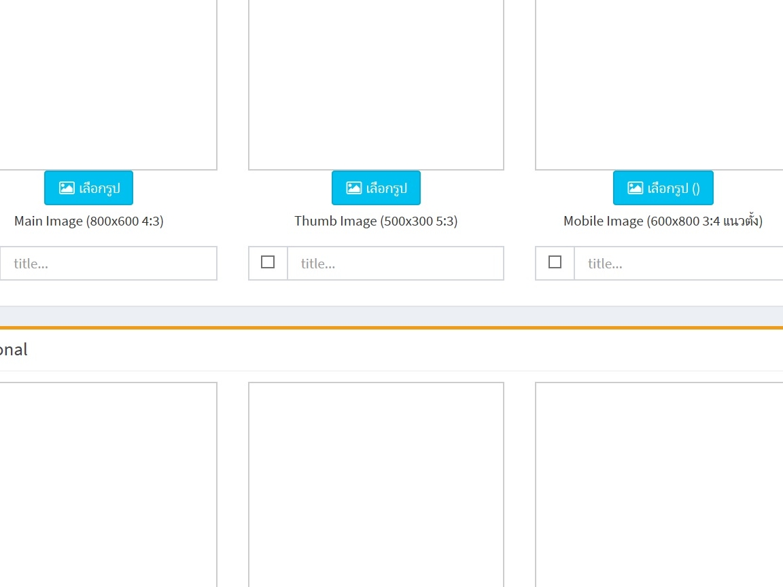
Task: Focus the title input under Main Image
Action: point(109,264)
